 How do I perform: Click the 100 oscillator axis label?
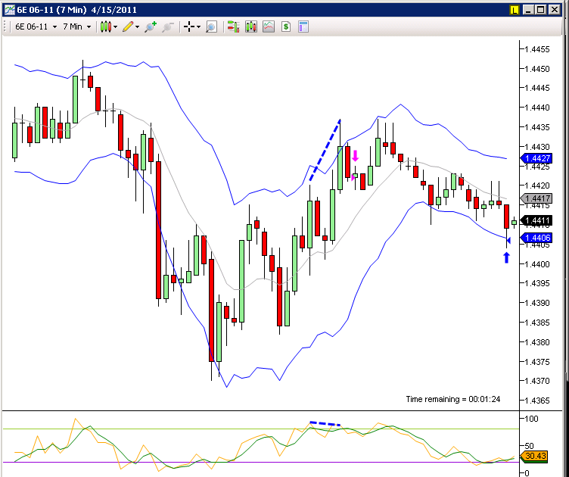coord(532,419)
